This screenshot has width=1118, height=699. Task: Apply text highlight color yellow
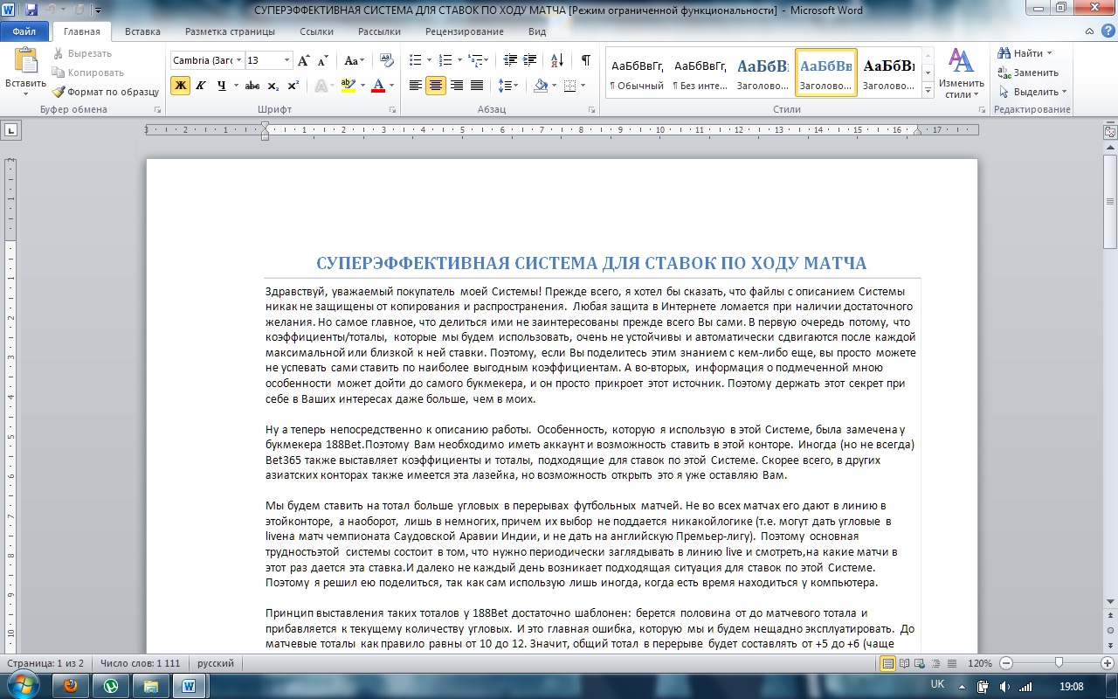coord(349,86)
